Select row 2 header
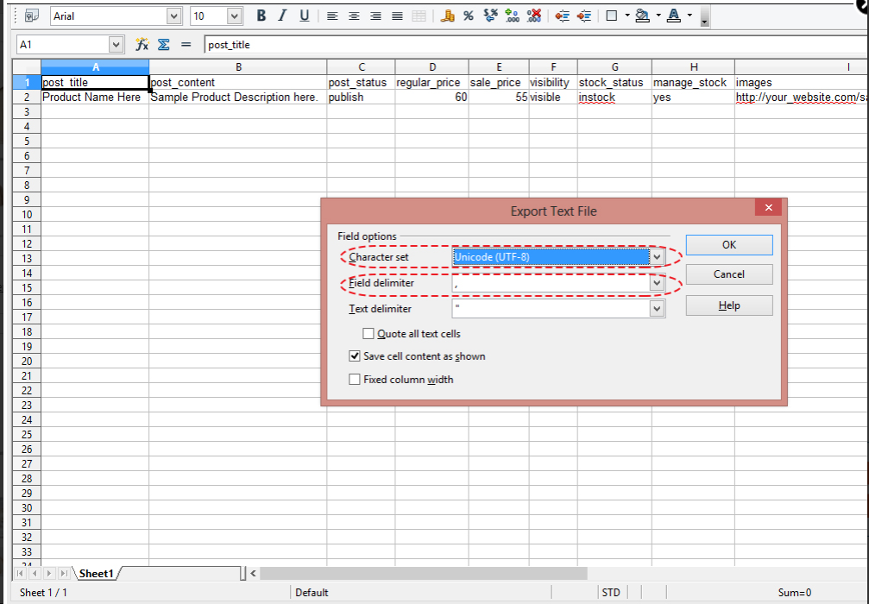The image size is (869, 604). 27,97
